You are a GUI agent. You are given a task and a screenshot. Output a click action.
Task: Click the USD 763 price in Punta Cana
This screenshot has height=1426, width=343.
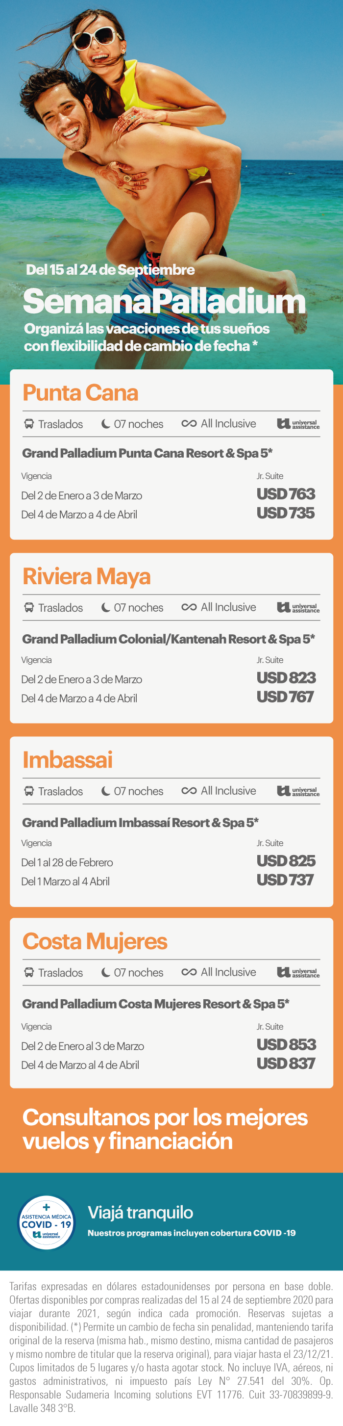[x=286, y=494]
